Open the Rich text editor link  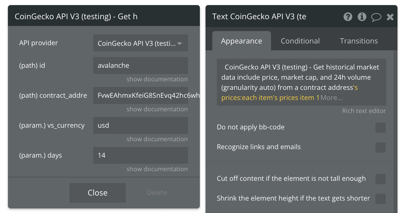(x=364, y=111)
